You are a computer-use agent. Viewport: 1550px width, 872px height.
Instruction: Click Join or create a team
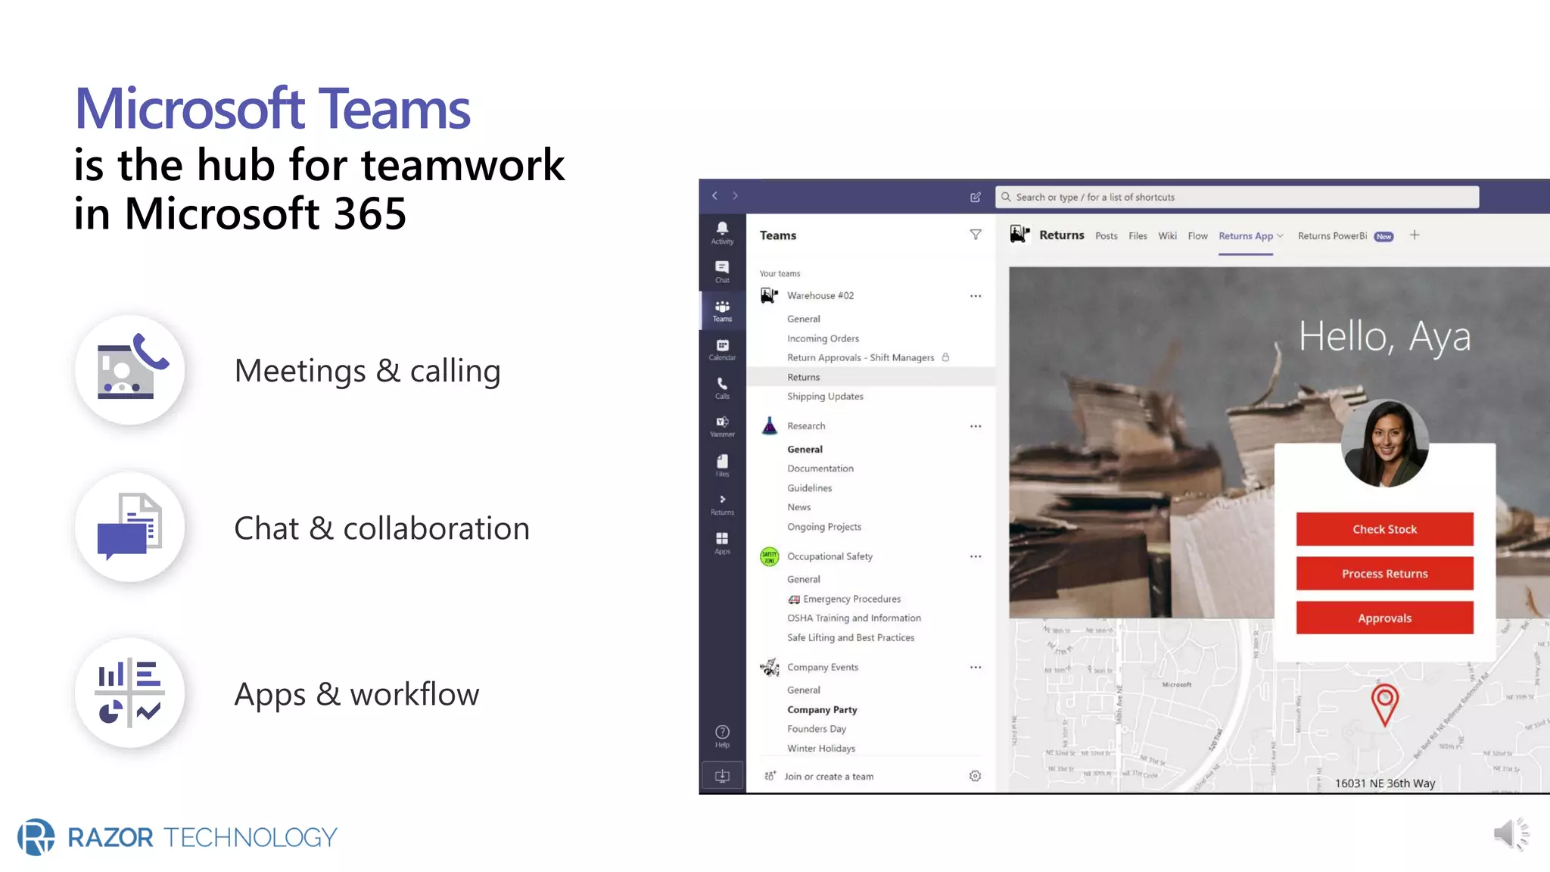point(829,777)
